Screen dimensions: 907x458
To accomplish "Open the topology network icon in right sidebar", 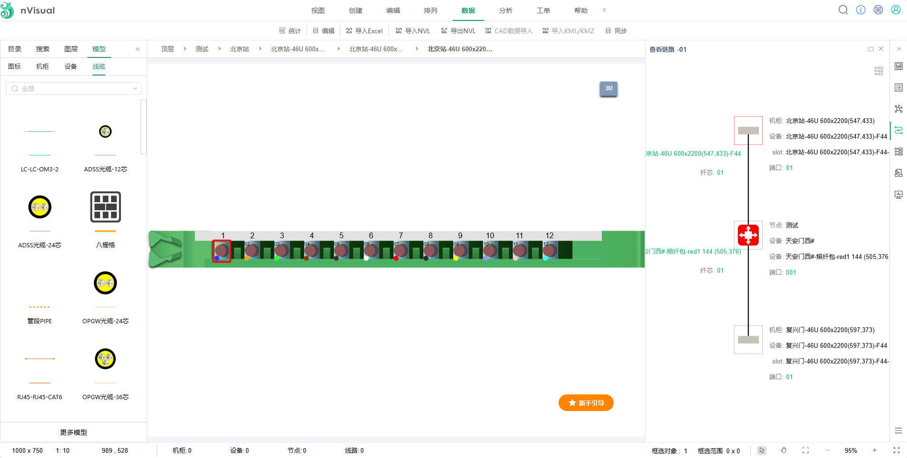I will coord(898,109).
